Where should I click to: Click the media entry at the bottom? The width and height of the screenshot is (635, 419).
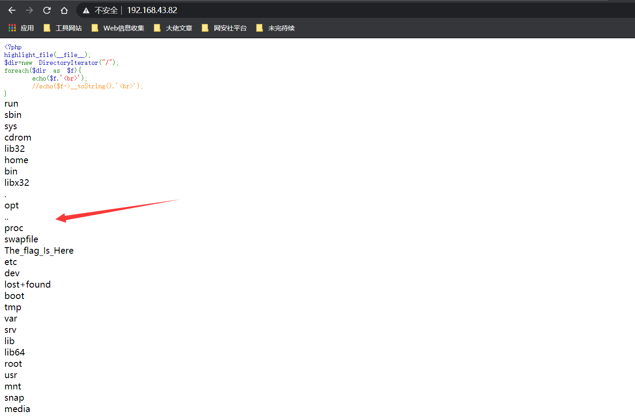[17, 409]
